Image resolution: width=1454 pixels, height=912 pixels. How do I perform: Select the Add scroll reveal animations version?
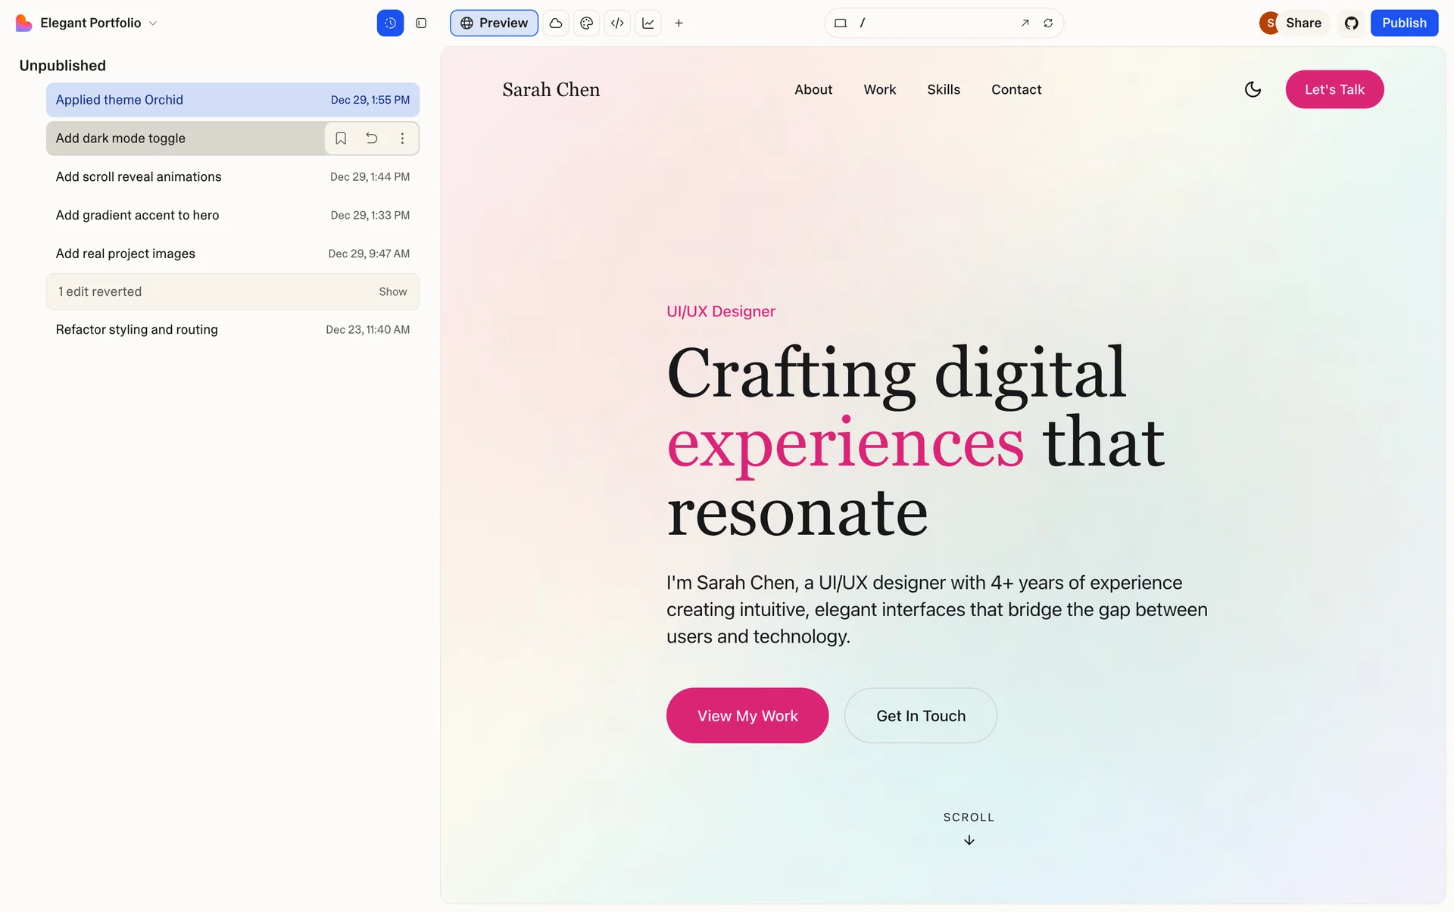click(232, 176)
